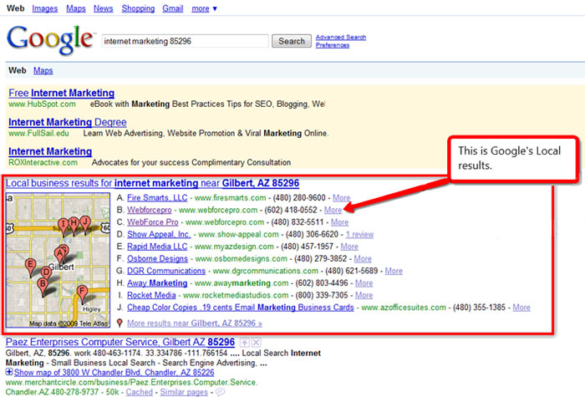
Task: Open the Fire Smarts, LLC listing
Action: point(157,198)
